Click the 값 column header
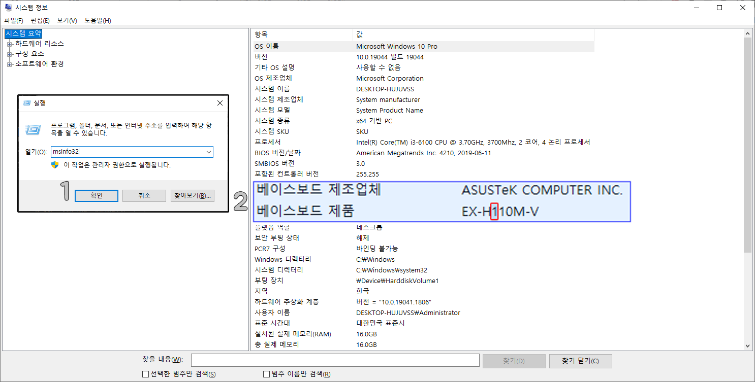This screenshot has width=755, height=382. (474, 34)
